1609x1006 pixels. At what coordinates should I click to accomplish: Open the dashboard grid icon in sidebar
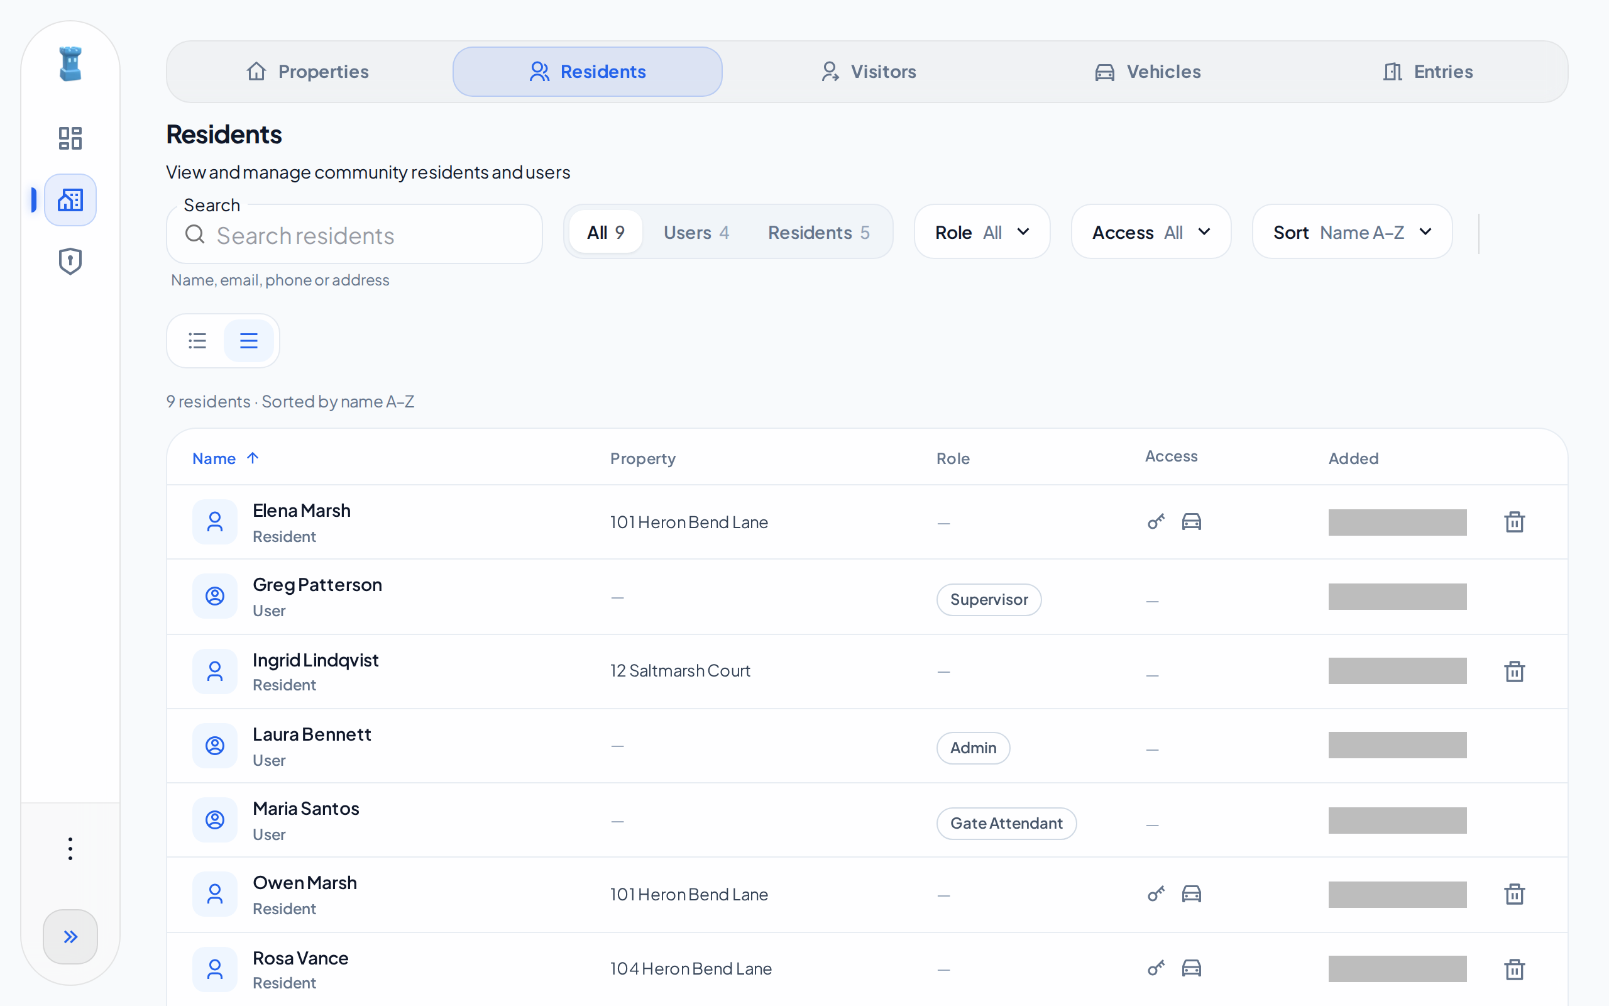[70, 138]
